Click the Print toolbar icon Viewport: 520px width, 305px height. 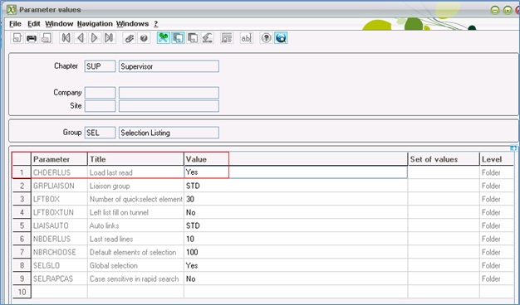click(x=32, y=38)
